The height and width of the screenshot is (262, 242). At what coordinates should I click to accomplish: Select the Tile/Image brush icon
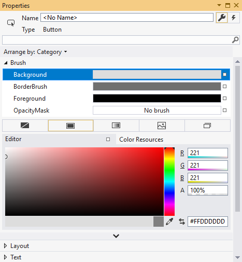point(162,126)
